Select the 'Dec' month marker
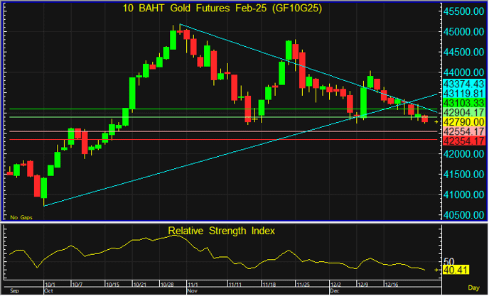 tap(334, 291)
